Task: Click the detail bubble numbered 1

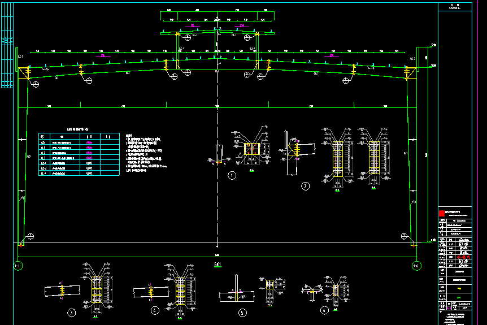Action: tap(232, 175)
